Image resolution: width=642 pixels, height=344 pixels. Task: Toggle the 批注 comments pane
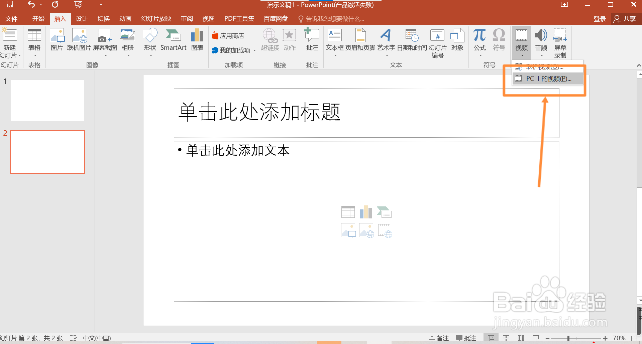pos(466,338)
